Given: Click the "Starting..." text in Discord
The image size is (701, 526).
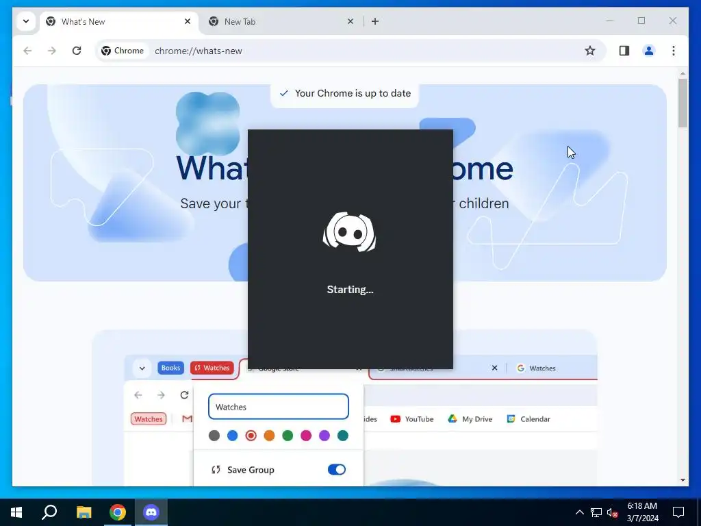Looking at the screenshot, I should coord(350,290).
